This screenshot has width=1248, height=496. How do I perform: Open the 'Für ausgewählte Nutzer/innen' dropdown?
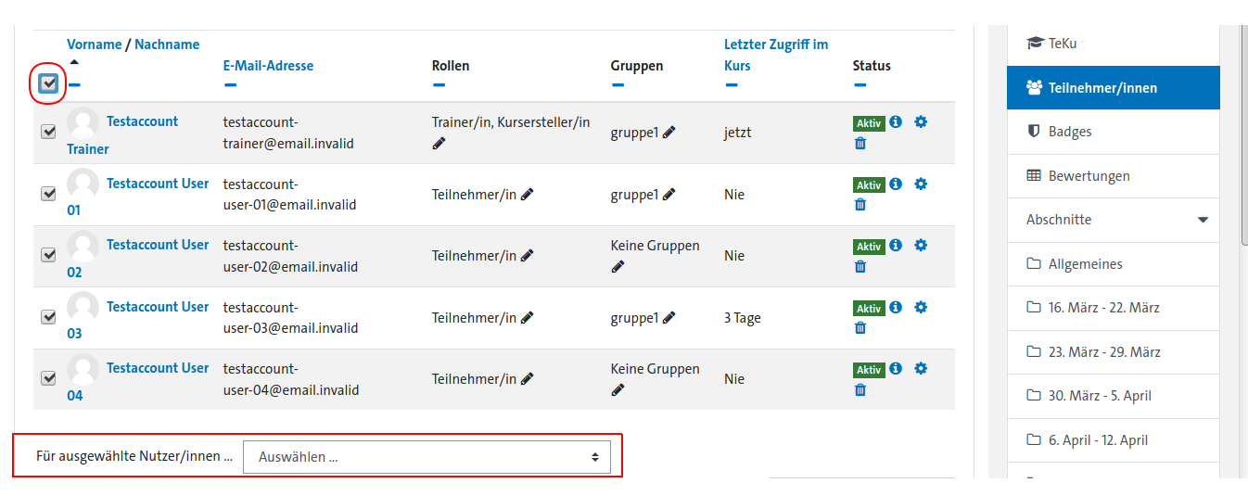[x=427, y=457]
